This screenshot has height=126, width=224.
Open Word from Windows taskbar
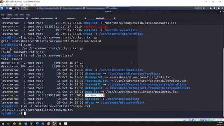(x=37, y=124)
